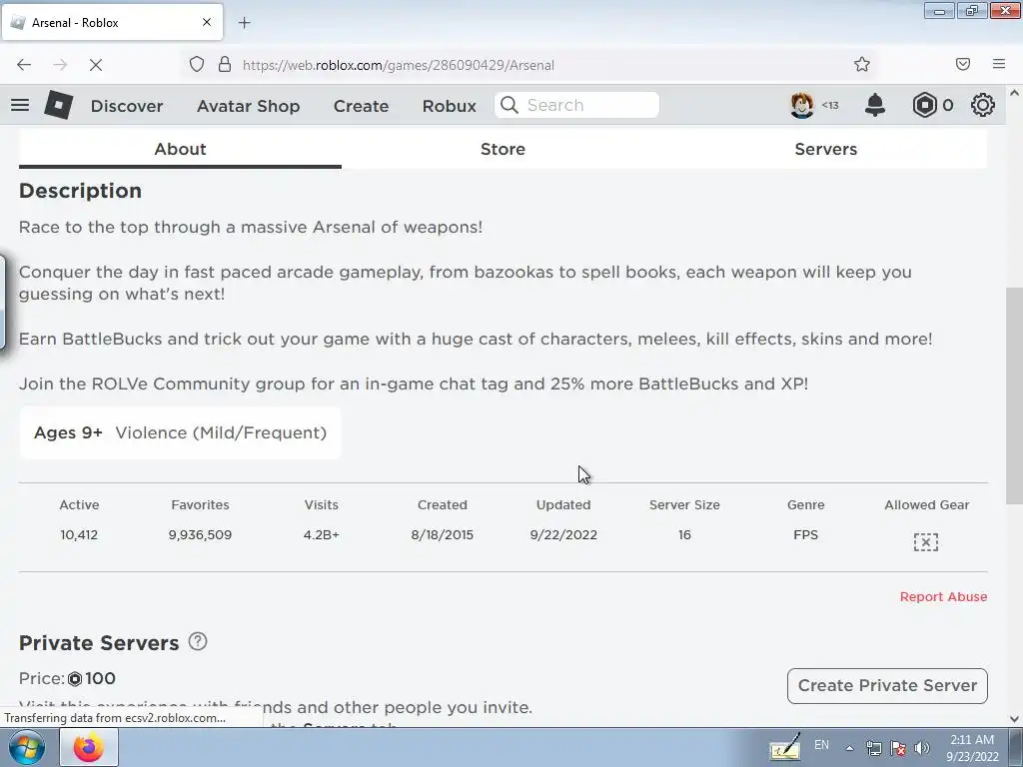Open the Windows Start menu
Image resolution: width=1023 pixels, height=767 pixels.
click(27, 747)
